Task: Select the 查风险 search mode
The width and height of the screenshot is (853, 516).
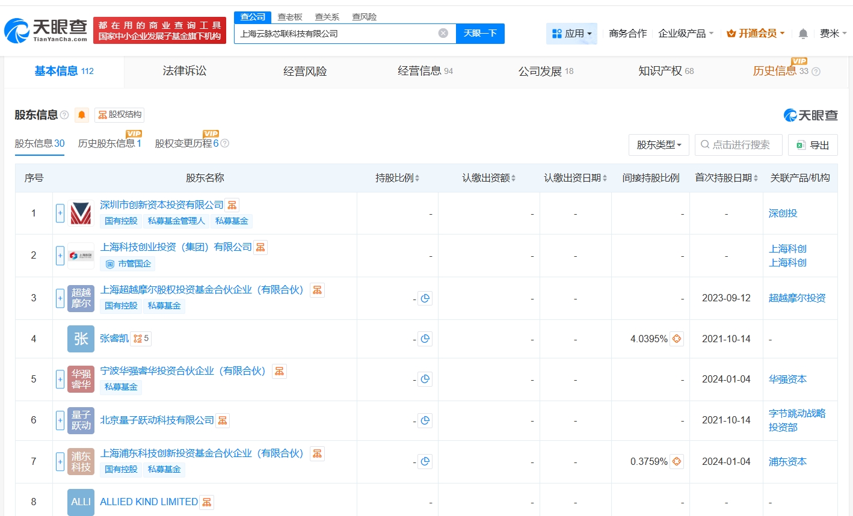Action: pos(365,17)
